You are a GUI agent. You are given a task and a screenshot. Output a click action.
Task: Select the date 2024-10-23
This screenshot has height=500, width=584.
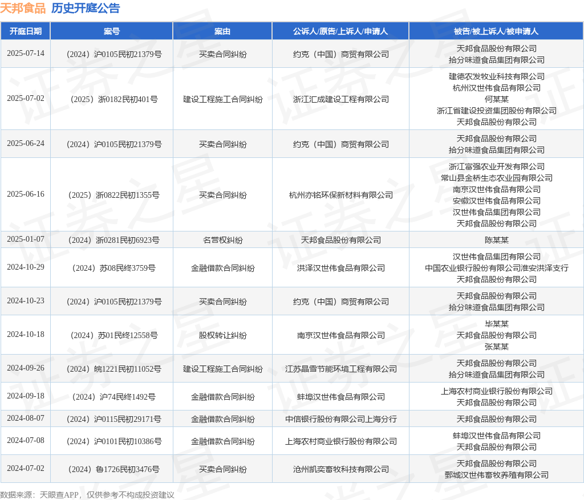coord(25,300)
